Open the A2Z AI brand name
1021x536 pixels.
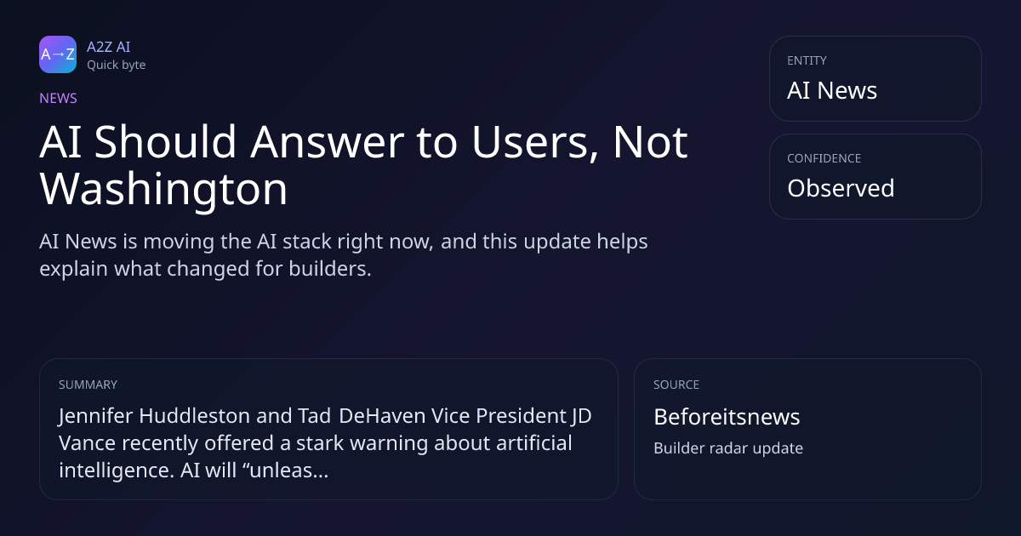[x=108, y=47]
